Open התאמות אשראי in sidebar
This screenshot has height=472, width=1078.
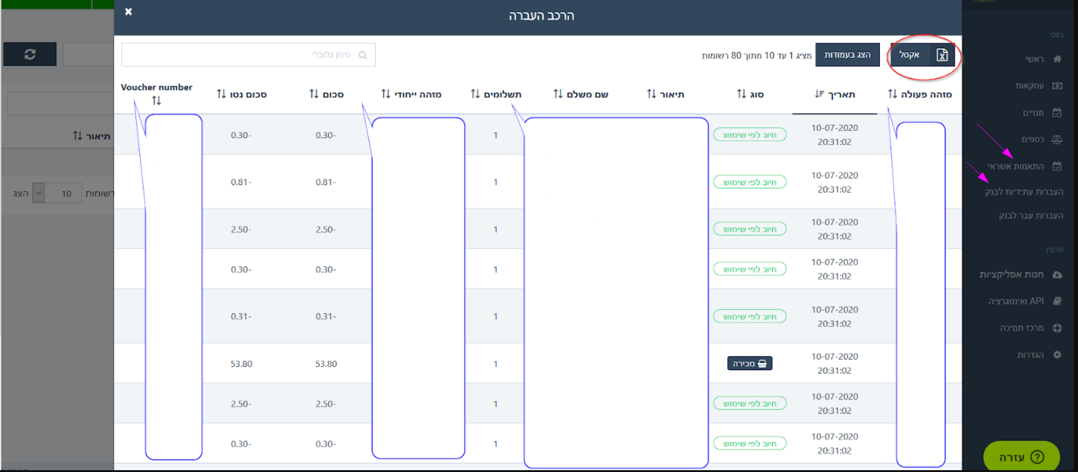tap(1025, 166)
